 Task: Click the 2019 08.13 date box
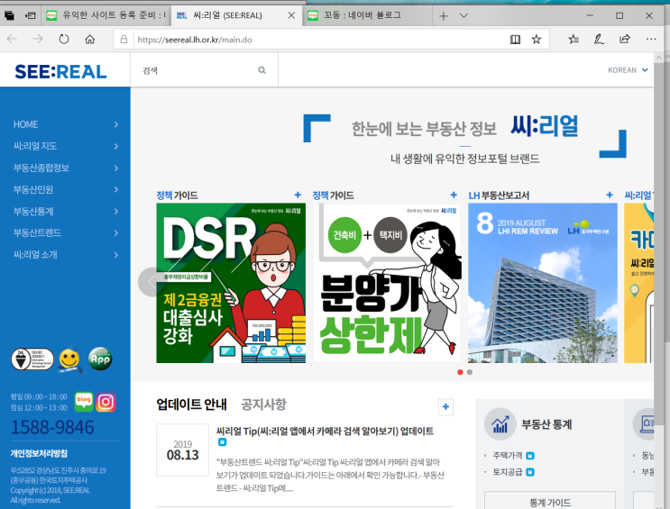[x=182, y=450]
